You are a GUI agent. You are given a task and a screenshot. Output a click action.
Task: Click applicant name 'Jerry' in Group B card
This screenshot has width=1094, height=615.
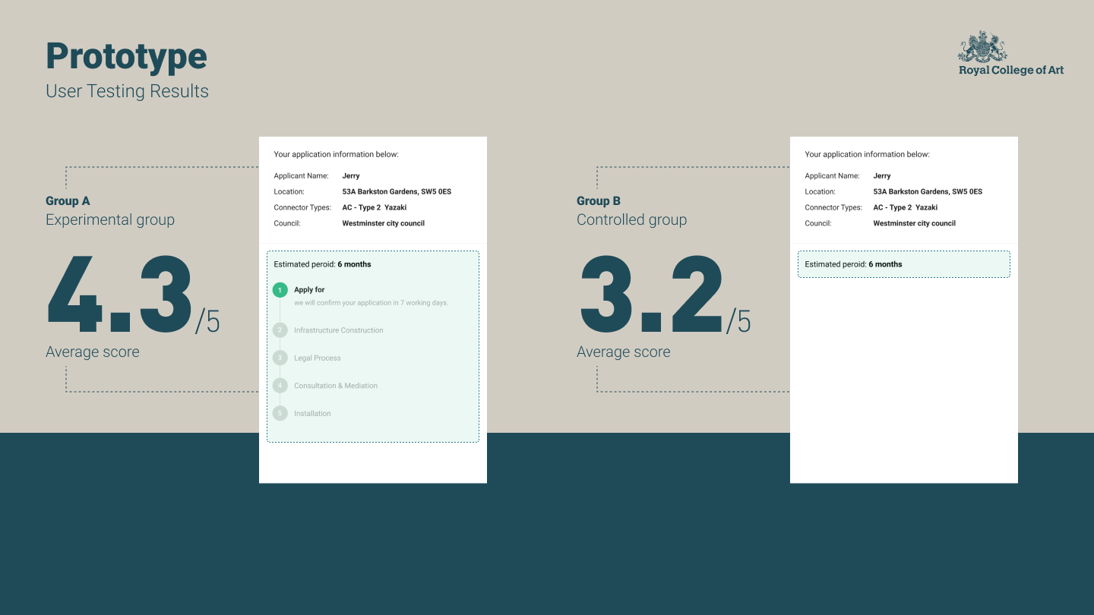click(882, 176)
